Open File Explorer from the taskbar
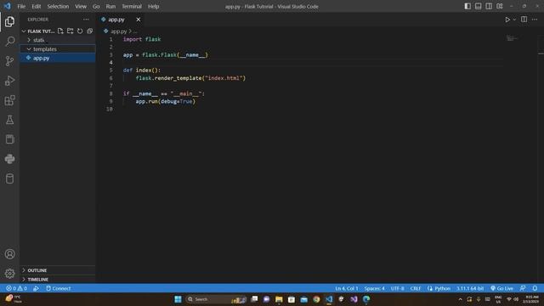The image size is (544, 306). point(279,299)
